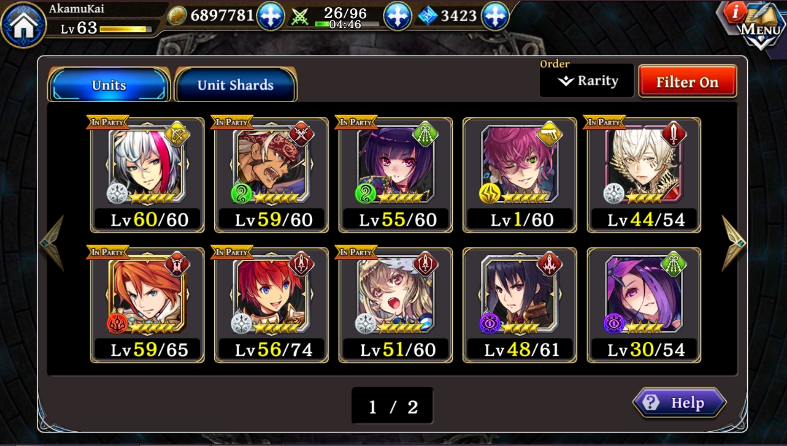The height and width of the screenshot is (446, 787).
Task: Click the 1 / 2 page indicator
Action: coord(393,406)
